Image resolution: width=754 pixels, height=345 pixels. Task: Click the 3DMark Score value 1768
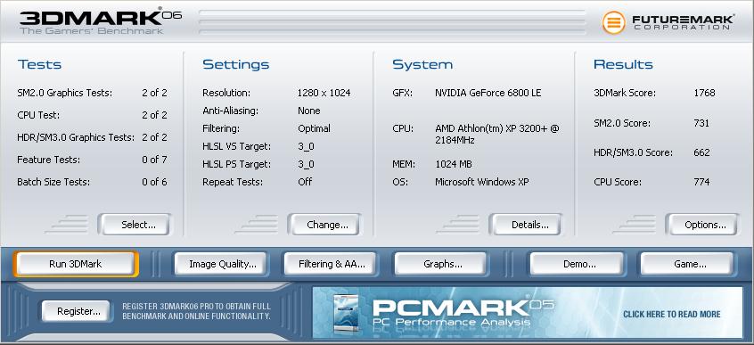coord(704,93)
